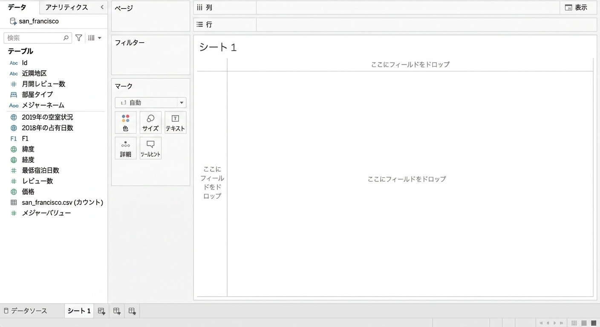Open the list view options dropdown
The image size is (600, 327).
(95, 38)
